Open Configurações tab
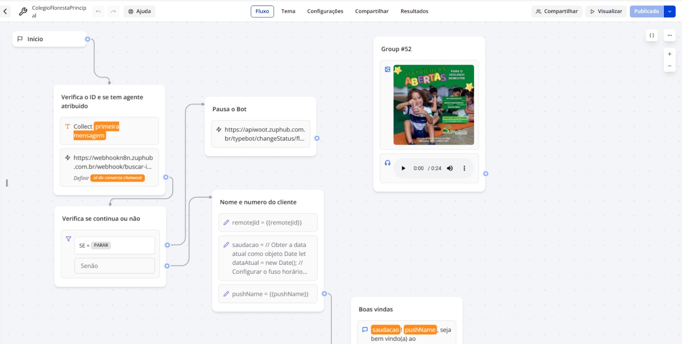 tap(325, 11)
